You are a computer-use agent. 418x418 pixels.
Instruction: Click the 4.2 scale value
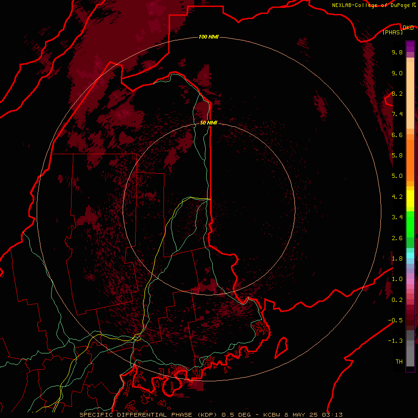tap(397, 197)
